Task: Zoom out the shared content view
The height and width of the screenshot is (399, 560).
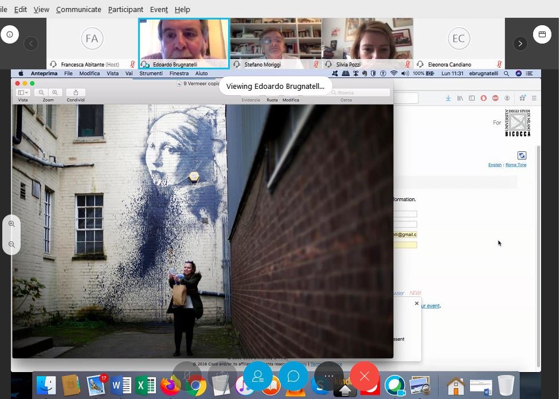Action: point(12,245)
